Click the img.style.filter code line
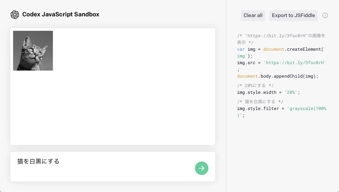Screen dimensions: 339x192 click(282, 112)
